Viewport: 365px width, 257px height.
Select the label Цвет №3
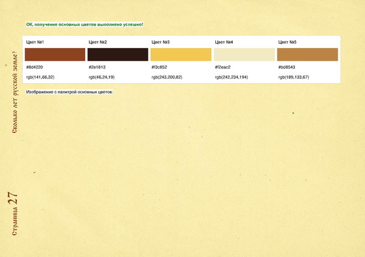[161, 42]
